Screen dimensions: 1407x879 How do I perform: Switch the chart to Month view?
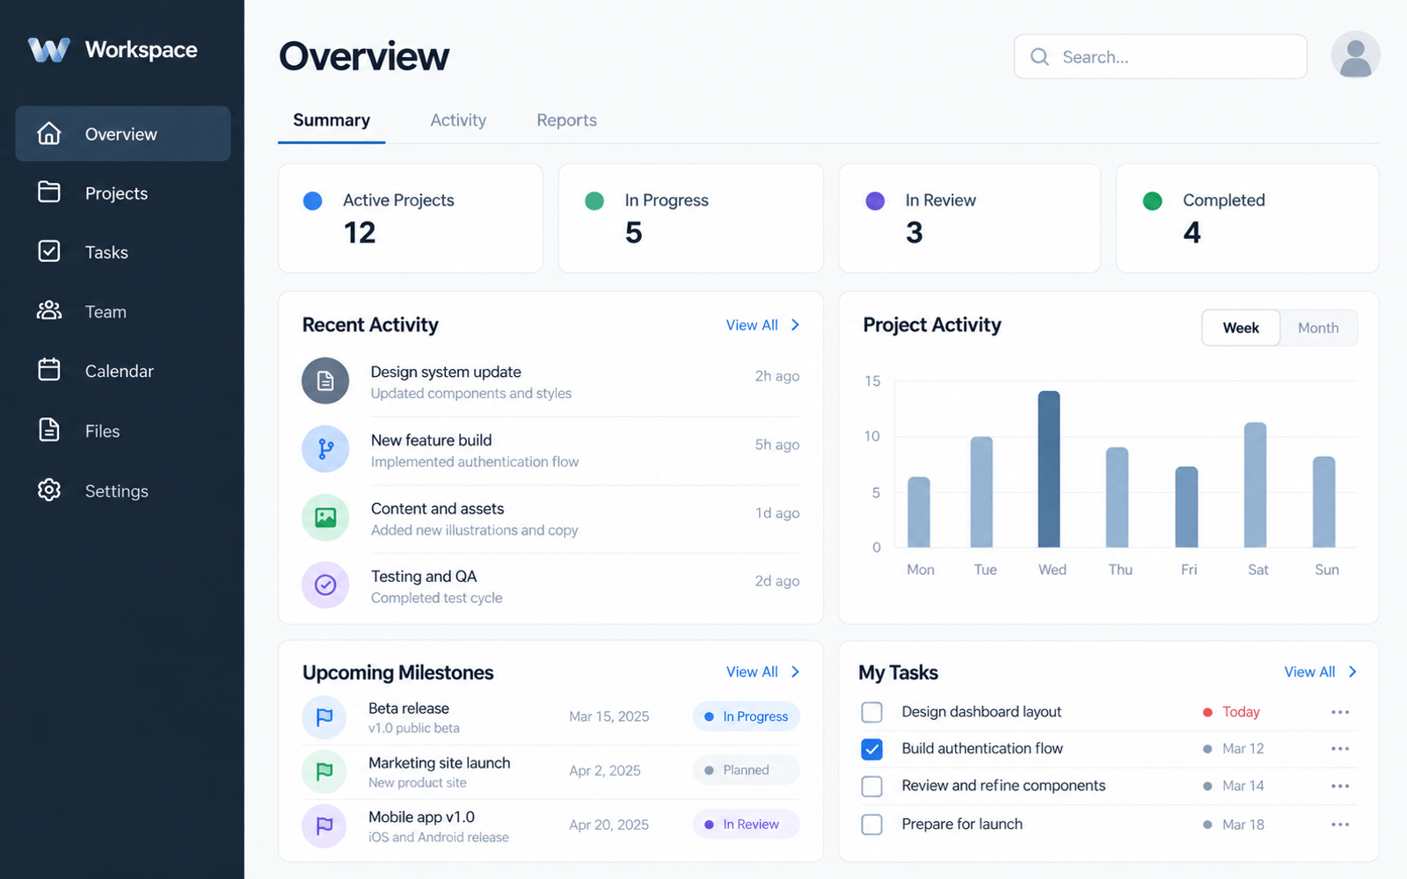[1318, 328]
